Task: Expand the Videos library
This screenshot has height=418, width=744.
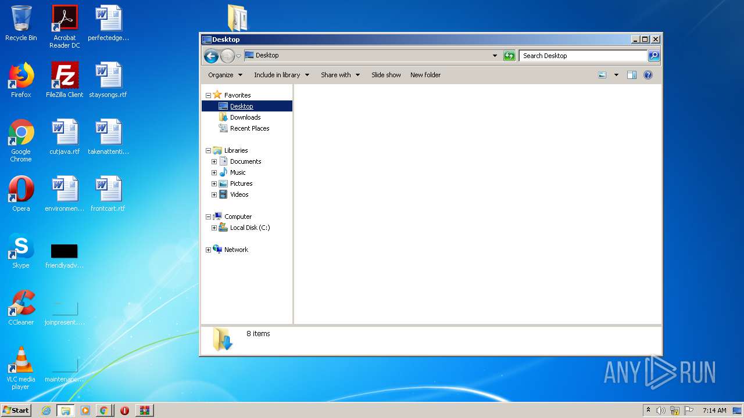Action: tap(214, 194)
